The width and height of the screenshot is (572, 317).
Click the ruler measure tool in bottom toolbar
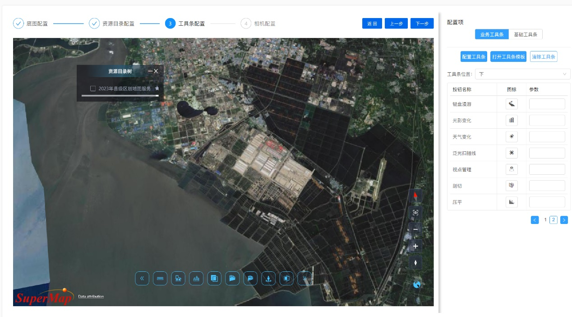(x=160, y=279)
